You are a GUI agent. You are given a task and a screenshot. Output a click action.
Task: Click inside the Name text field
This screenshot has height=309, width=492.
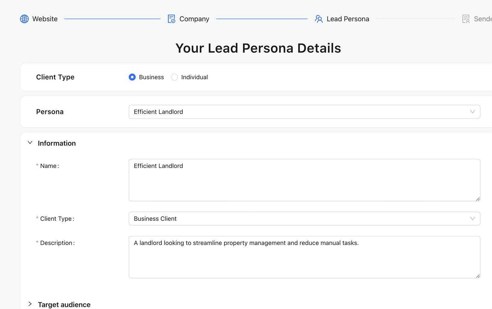pos(304,180)
